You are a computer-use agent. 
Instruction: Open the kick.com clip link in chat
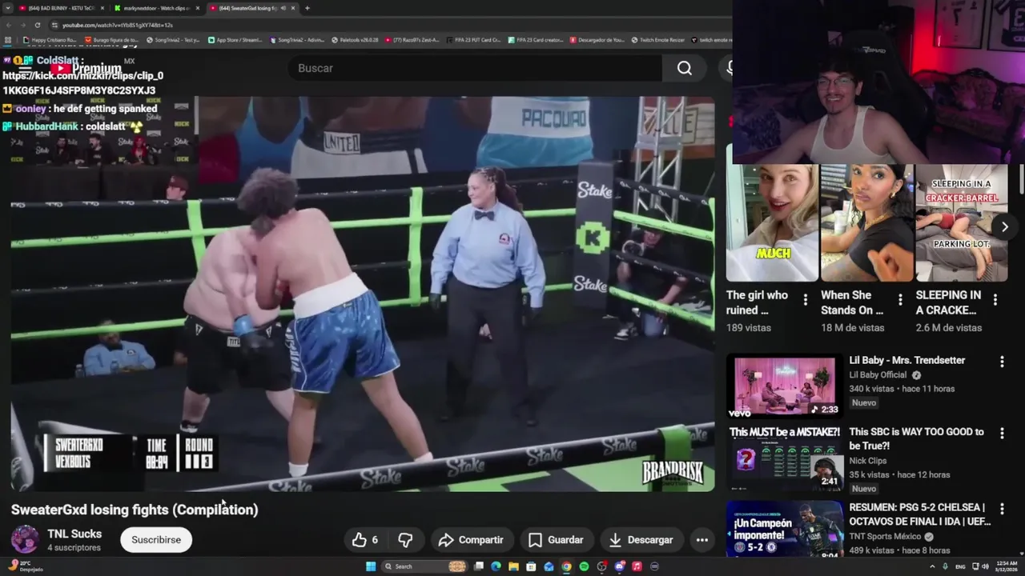[x=82, y=83]
